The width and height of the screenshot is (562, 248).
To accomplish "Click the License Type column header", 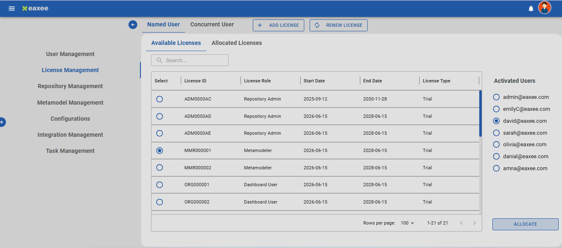I will [x=436, y=81].
